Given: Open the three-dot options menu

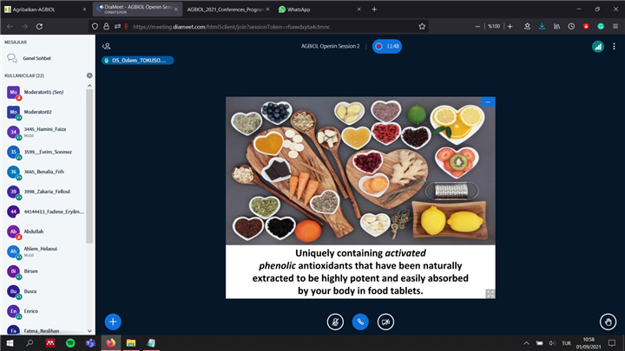Looking at the screenshot, I should click(x=614, y=47).
